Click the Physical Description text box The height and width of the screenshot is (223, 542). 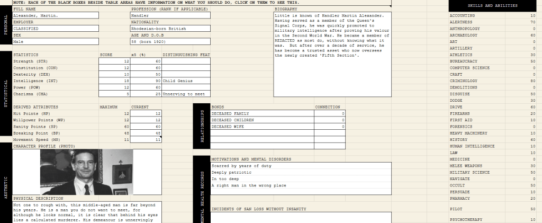pyautogui.click(x=87, y=212)
